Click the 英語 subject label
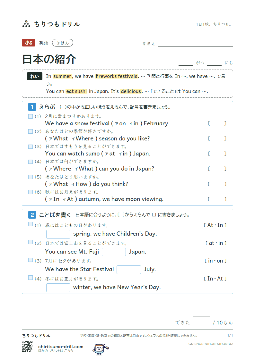Screen dimensions: 255x360 point(44,43)
